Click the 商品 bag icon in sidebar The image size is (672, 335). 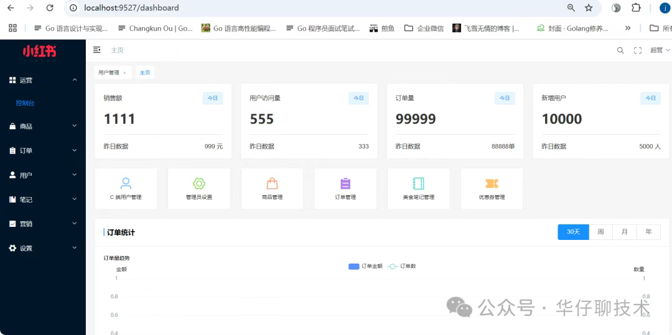coord(12,126)
